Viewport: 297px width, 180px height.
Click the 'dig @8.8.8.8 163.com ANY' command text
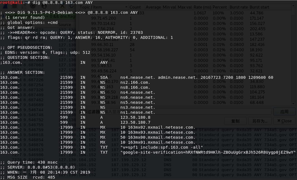(x=63, y=2)
